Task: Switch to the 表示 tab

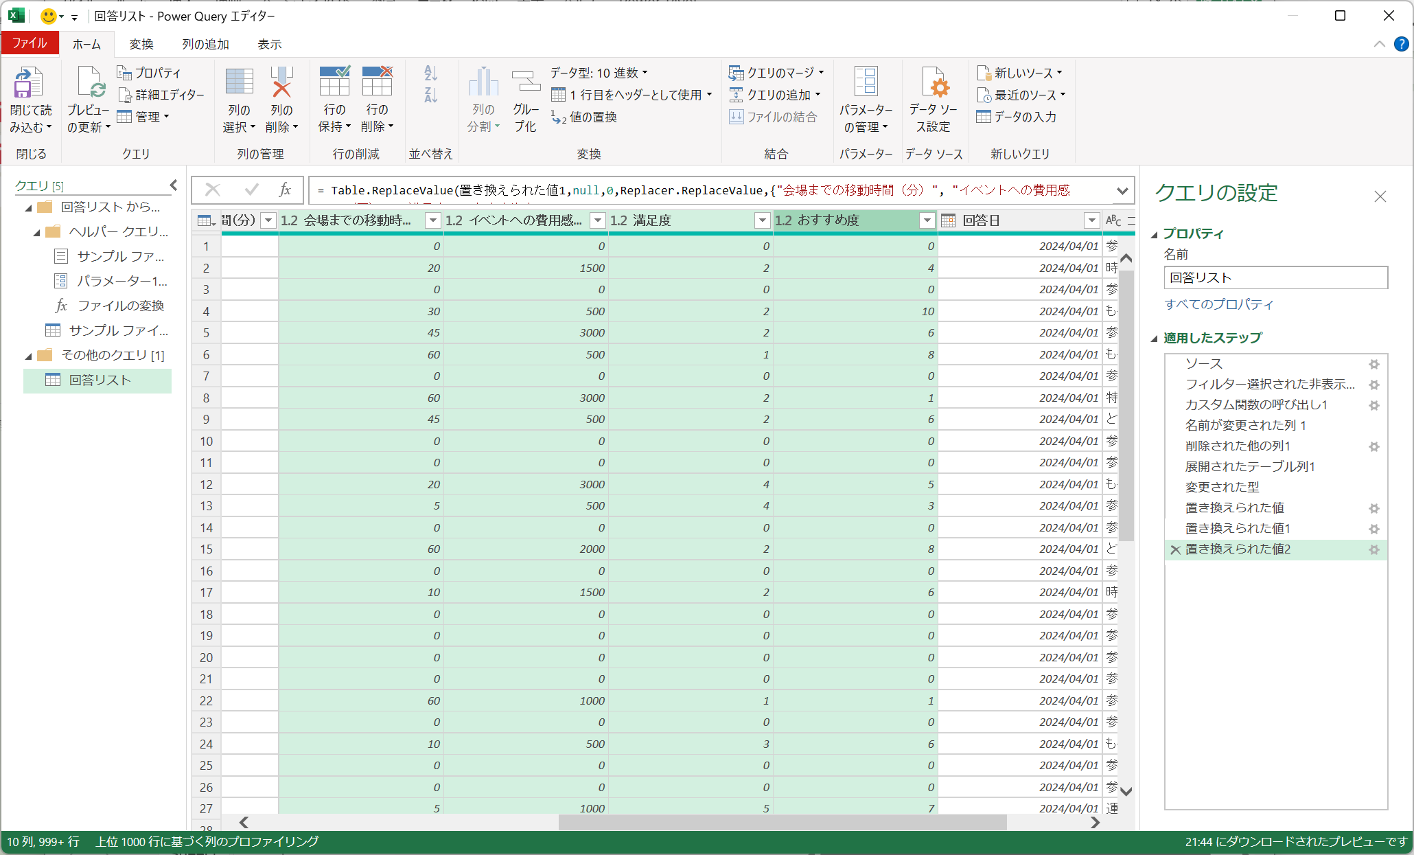Action: [x=270, y=44]
